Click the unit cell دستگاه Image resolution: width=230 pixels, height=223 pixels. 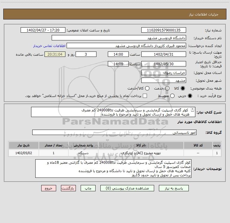pyautogui.click(x=83, y=153)
